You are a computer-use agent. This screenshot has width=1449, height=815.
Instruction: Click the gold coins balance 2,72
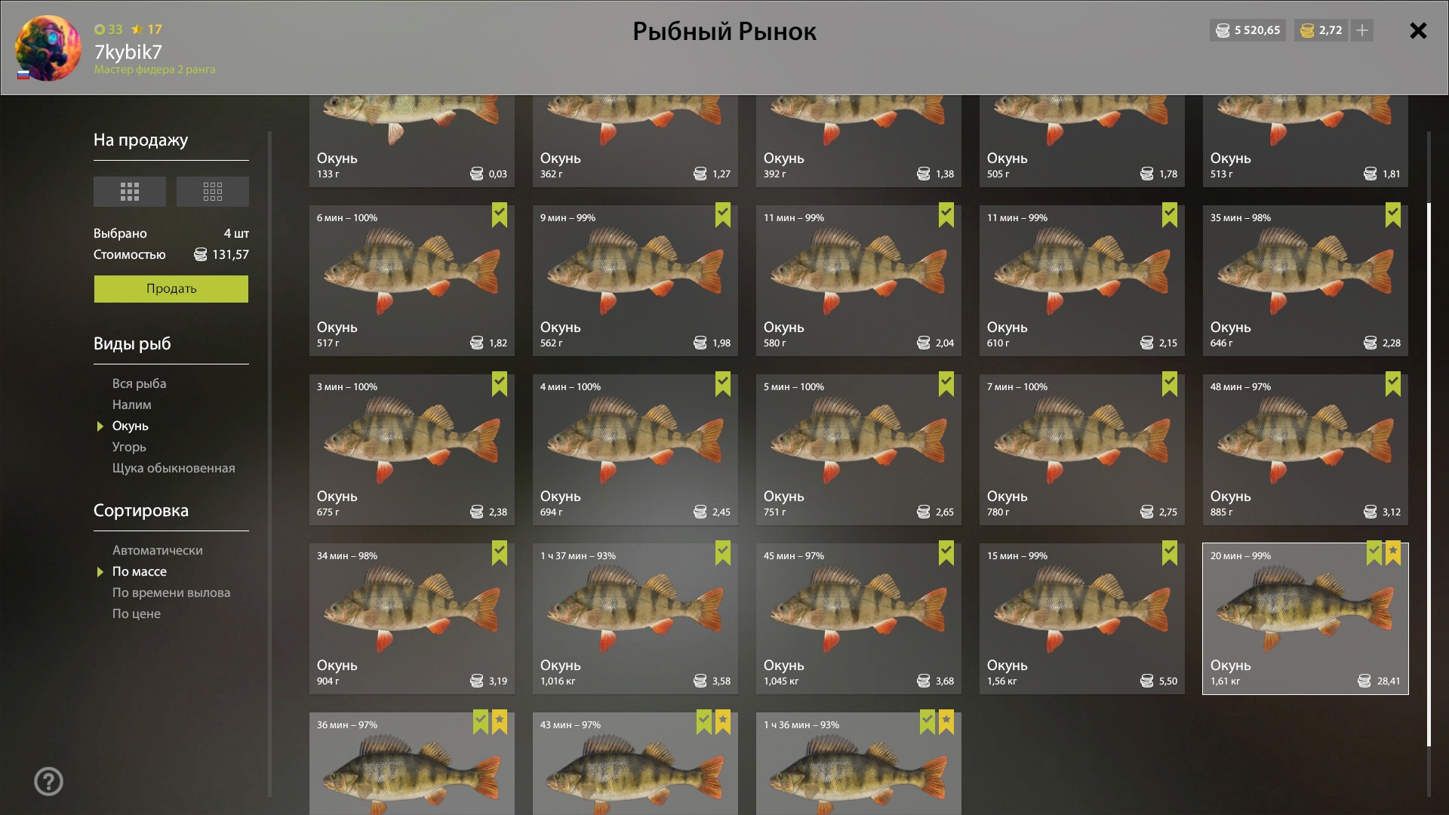(1321, 30)
